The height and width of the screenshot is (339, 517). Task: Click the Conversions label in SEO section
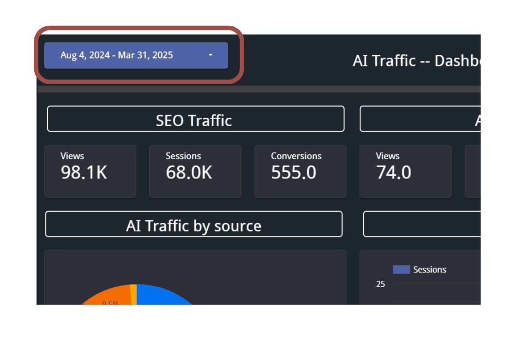tap(296, 156)
